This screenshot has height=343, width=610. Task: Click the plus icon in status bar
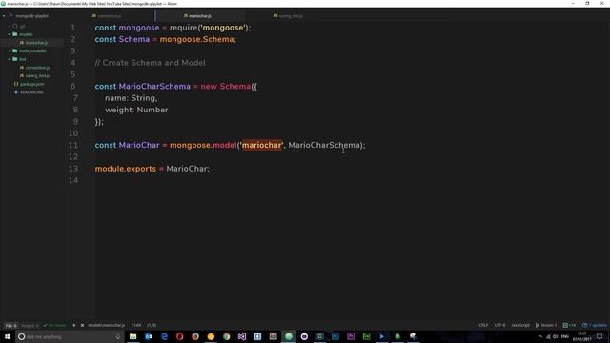click(74, 325)
